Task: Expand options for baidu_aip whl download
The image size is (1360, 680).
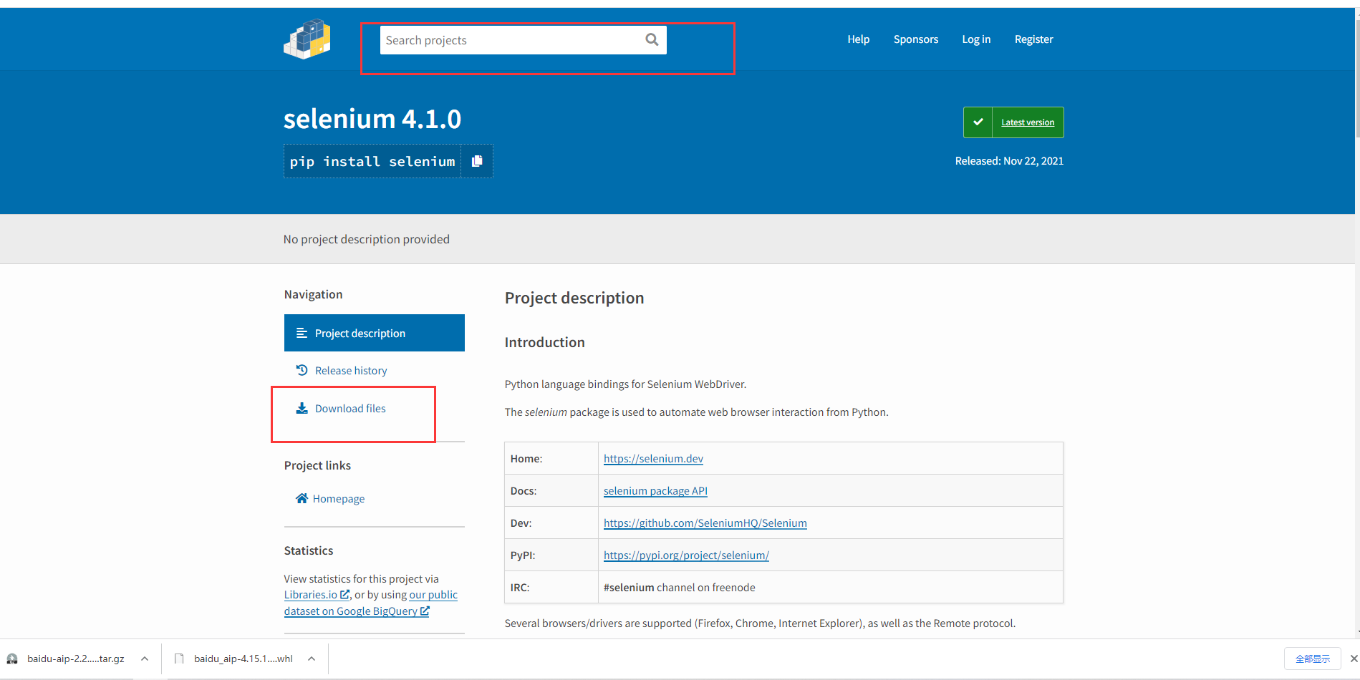Action: point(312,659)
